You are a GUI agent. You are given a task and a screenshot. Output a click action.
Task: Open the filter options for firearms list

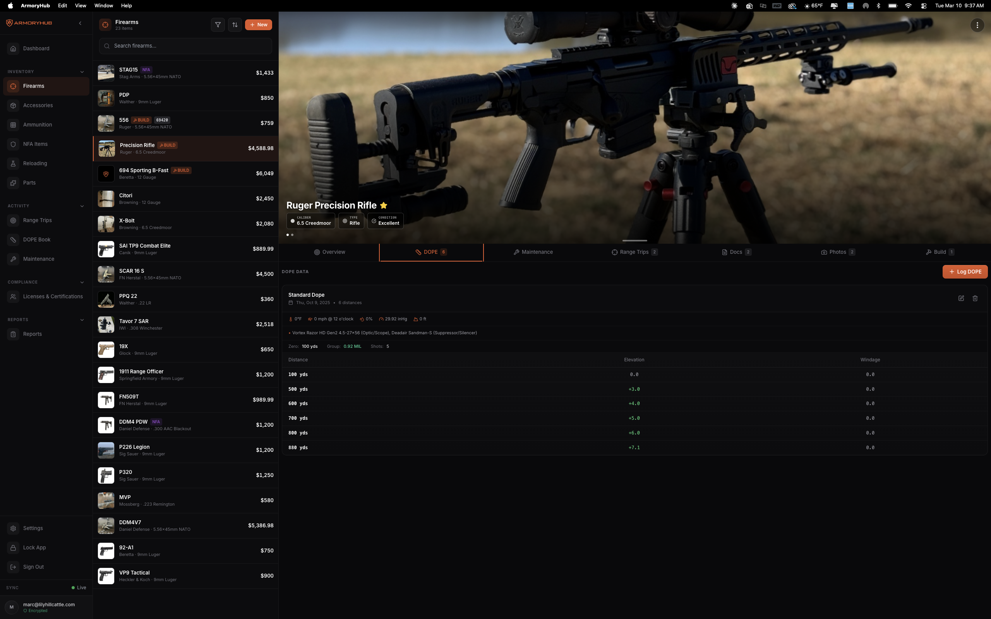(x=218, y=24)
